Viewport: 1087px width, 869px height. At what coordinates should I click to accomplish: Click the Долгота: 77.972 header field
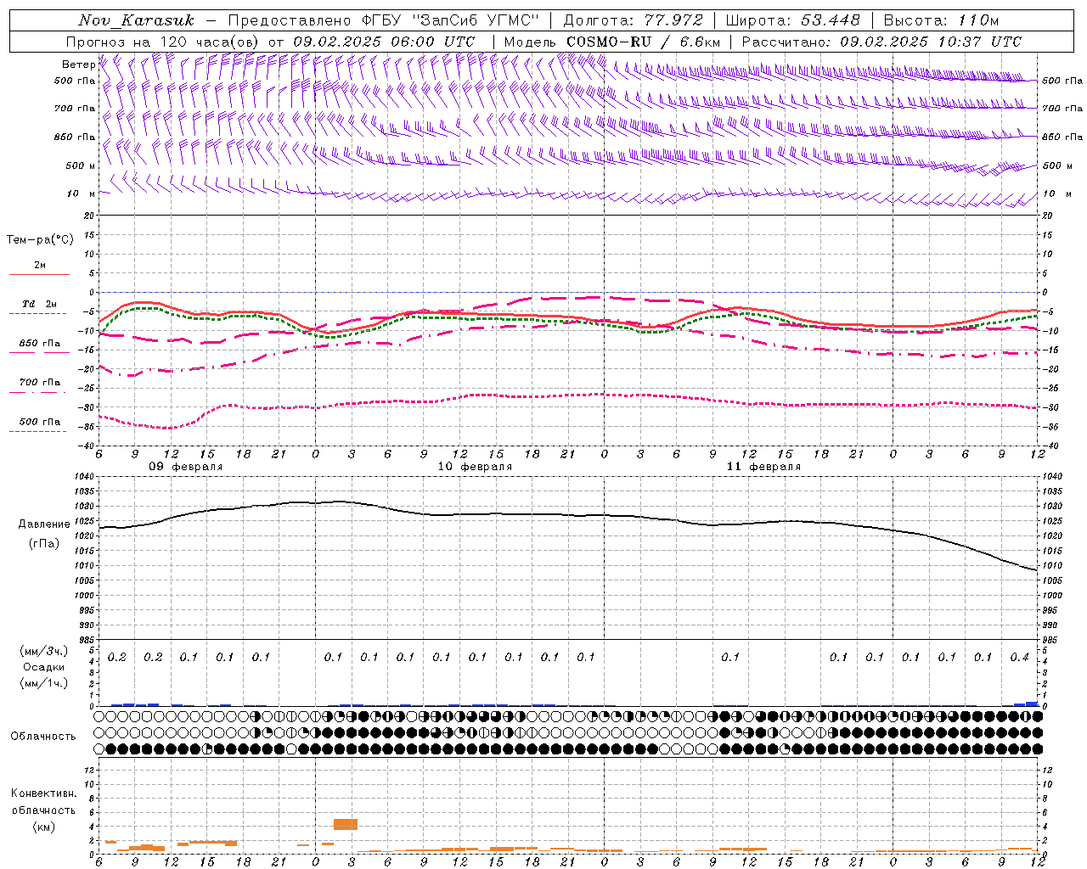click(634, 20)
